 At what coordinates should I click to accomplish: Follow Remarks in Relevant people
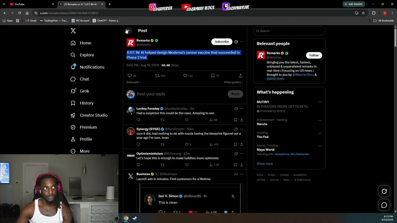pos(314,55)
